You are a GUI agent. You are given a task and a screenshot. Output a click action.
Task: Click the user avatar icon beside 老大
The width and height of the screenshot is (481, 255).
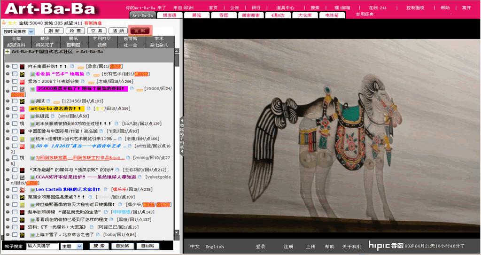[4, 23]
